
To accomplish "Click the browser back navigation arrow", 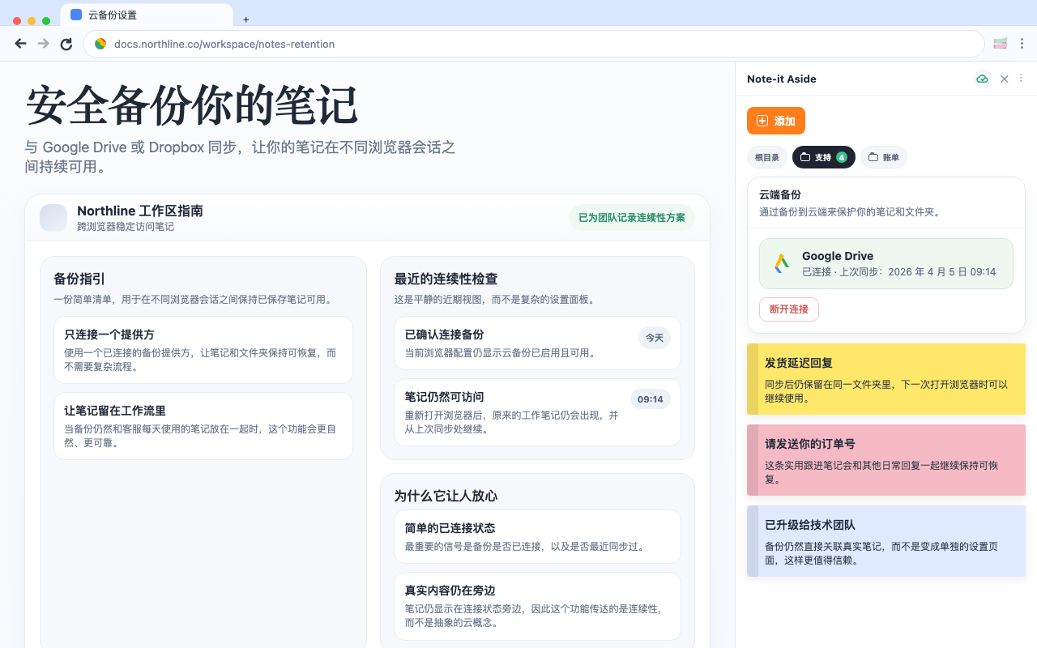I will pyautogui.click(x=20, y=44).
